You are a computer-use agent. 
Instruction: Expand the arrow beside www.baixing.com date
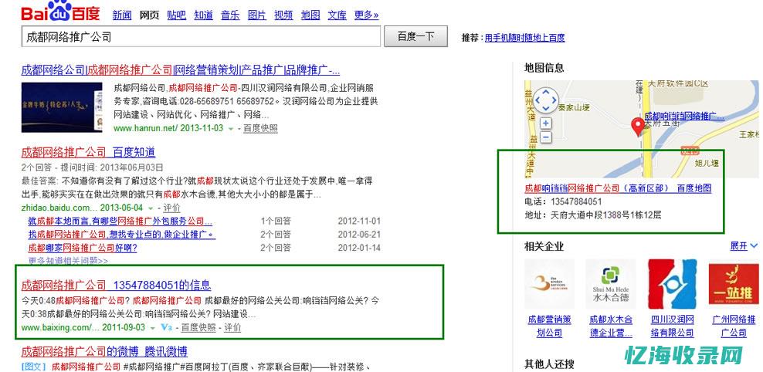pyautogui.click(x=153, y=328)
